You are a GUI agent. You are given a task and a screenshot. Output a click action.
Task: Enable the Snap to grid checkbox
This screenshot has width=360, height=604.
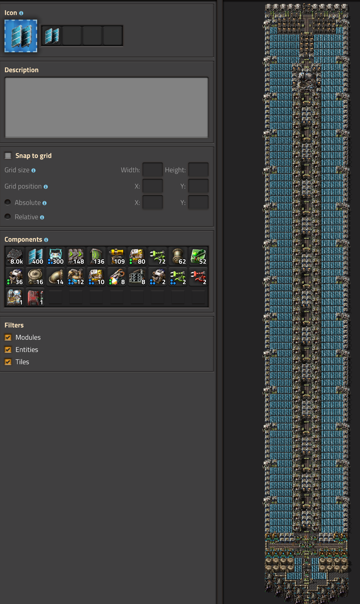[x=8, y=156]
